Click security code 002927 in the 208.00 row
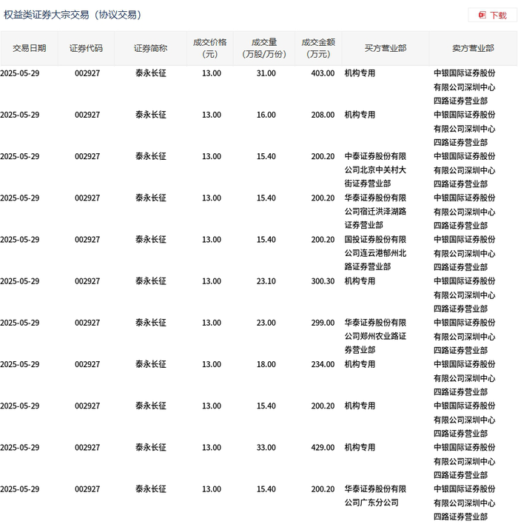The width and height of the screenshot is (518, 524). coord(87,115)
